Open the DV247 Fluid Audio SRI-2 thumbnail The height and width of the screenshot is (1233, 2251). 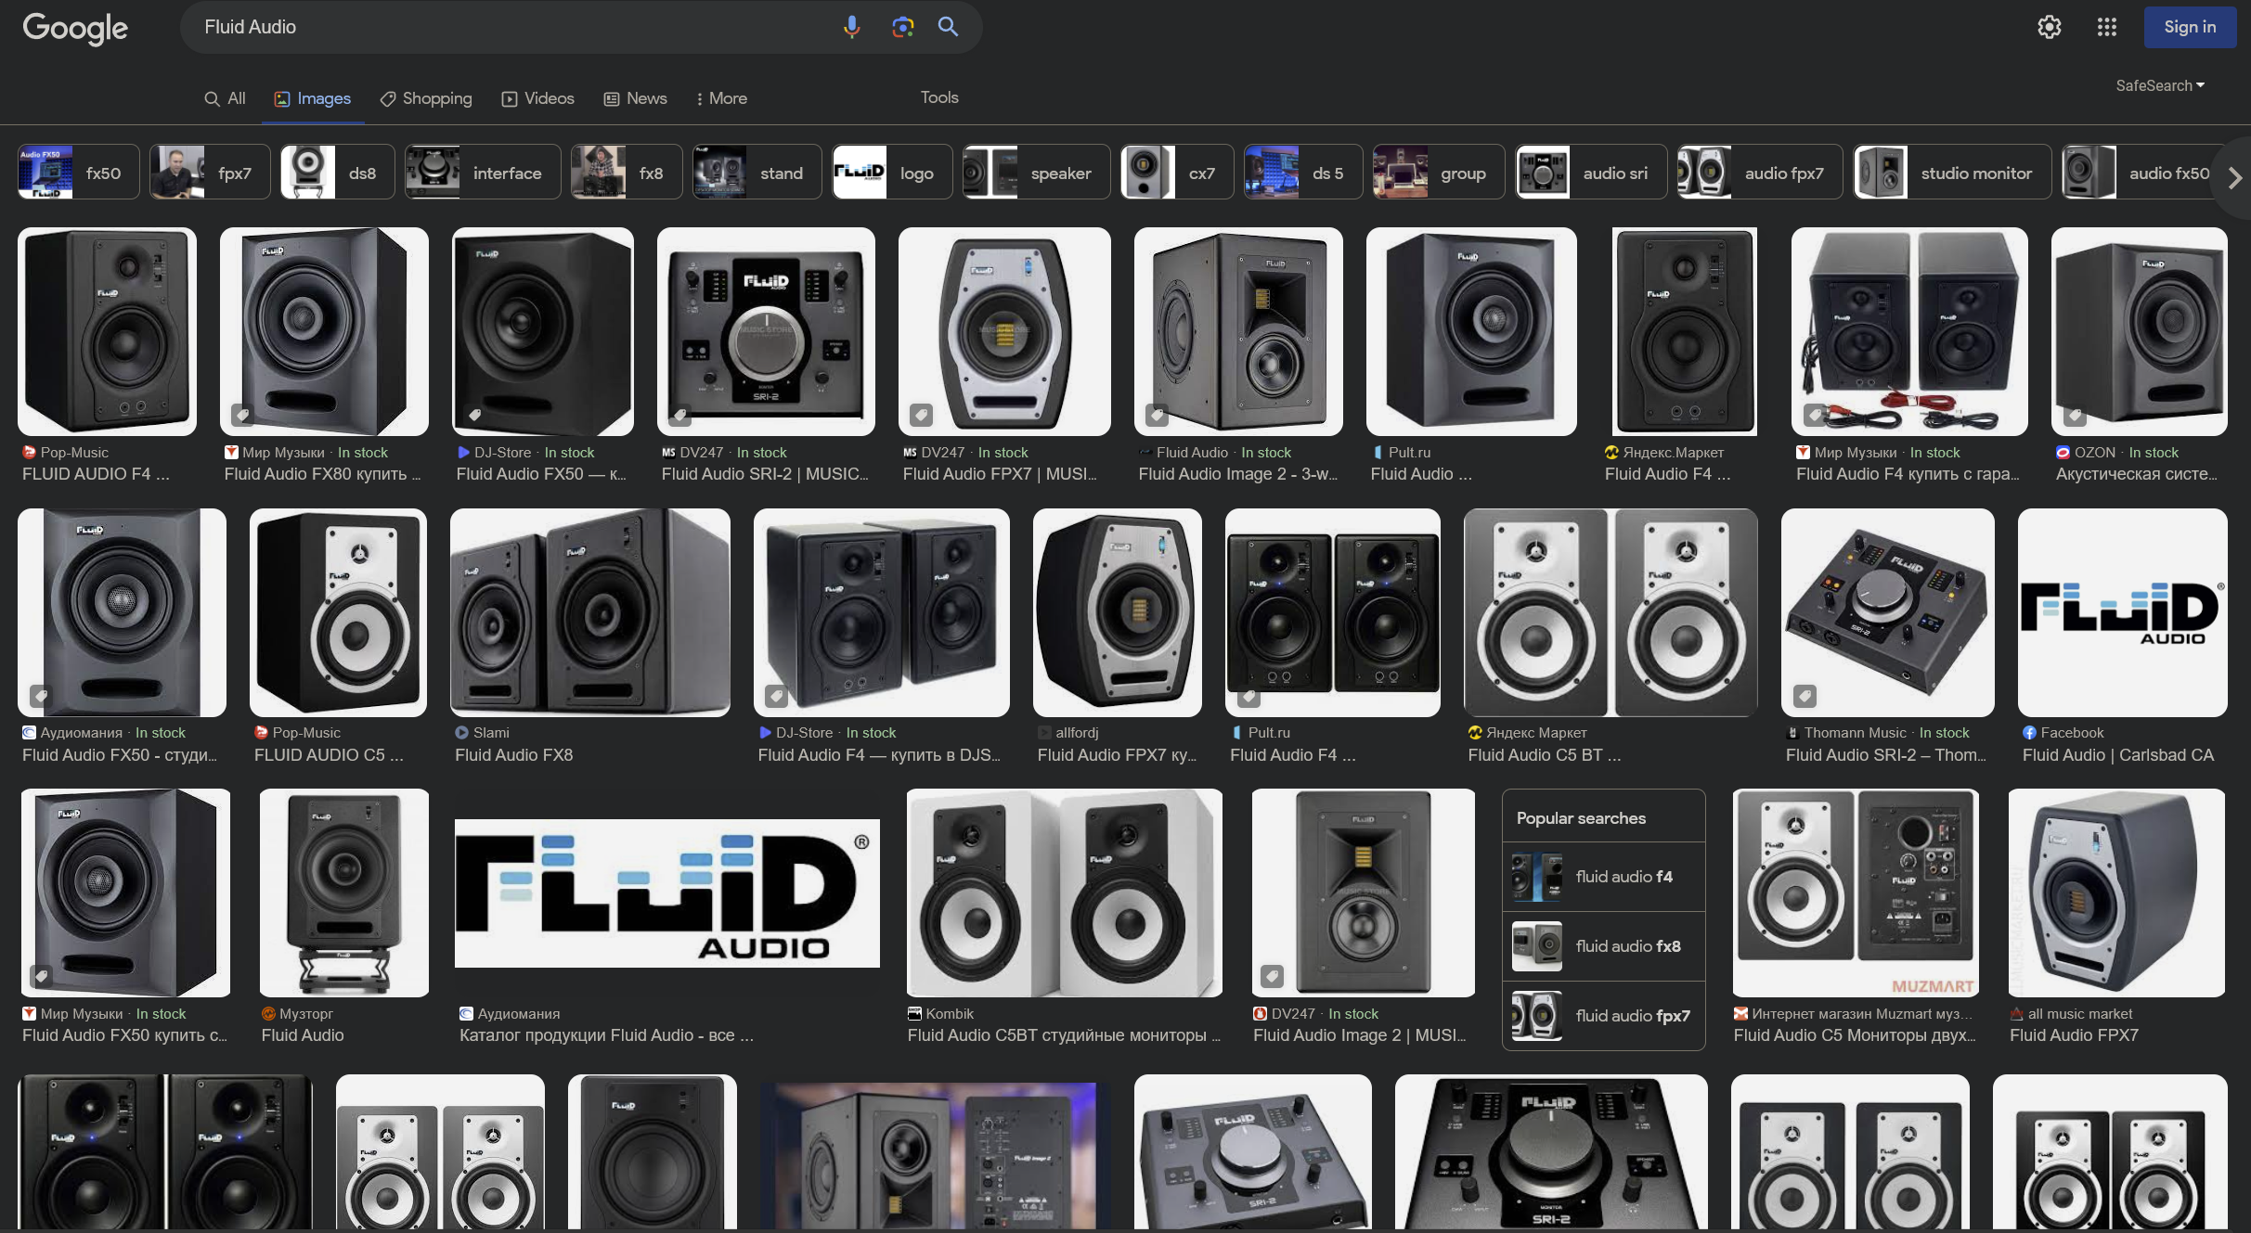click(x=766, y=331)
